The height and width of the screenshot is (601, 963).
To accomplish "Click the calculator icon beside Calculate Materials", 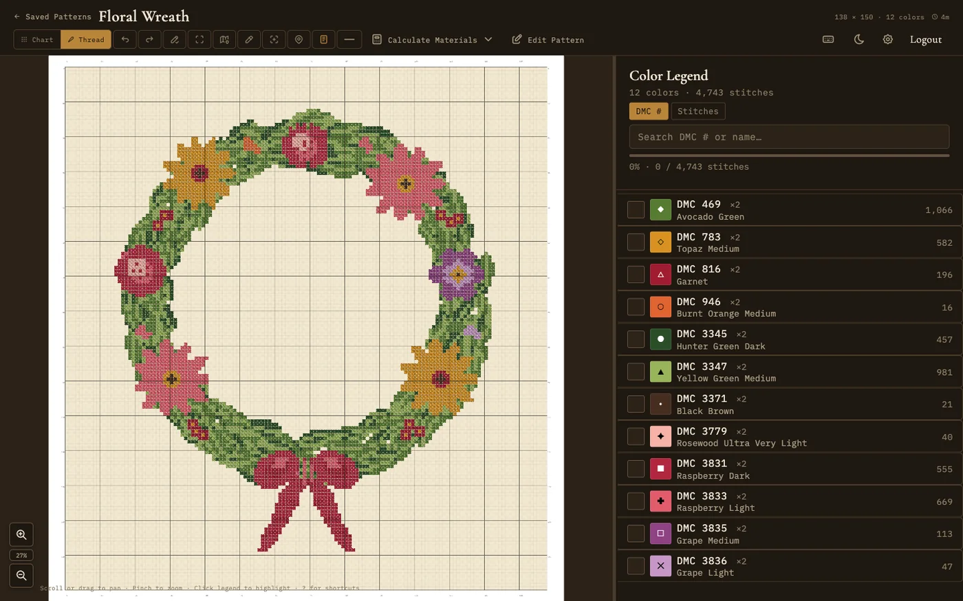I will pos(377,40).
